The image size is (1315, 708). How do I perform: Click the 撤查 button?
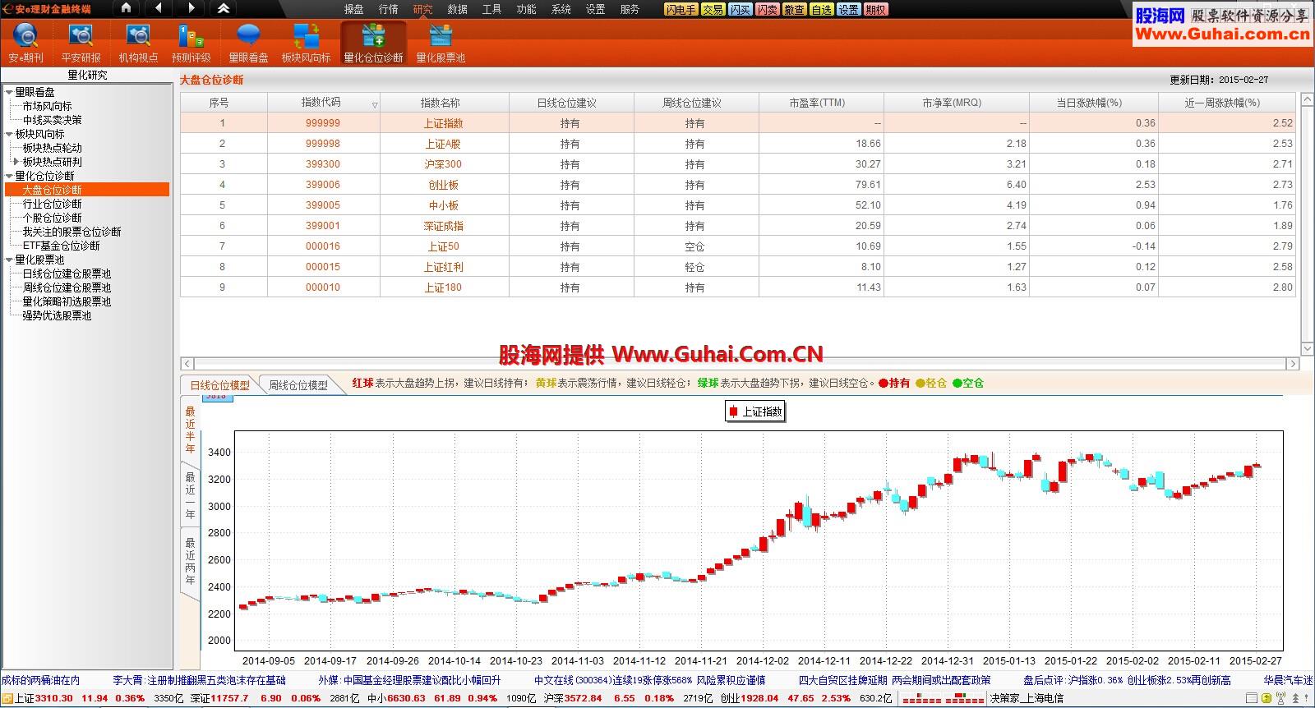(795, 9)
